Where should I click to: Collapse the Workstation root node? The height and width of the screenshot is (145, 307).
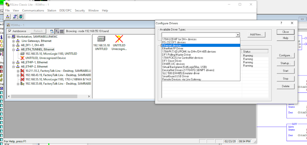[x=9, y=37]
